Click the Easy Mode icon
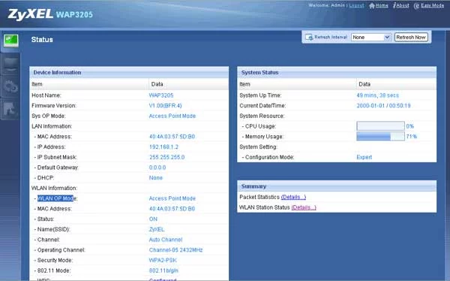The width and height of the screenshot is (450, 281). pyautogui.click(x=416, y=6)
